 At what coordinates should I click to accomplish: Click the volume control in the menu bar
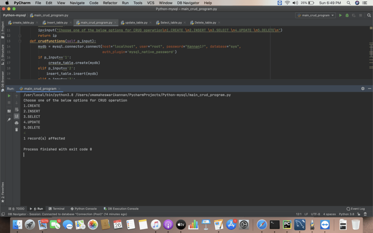(x=294, y=3)
